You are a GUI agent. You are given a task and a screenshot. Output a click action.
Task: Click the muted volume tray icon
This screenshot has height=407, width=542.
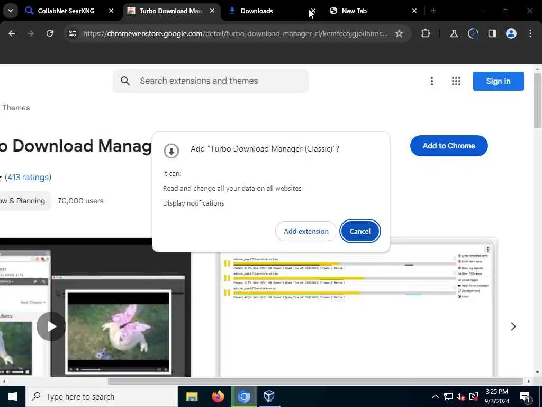(460, 396)
